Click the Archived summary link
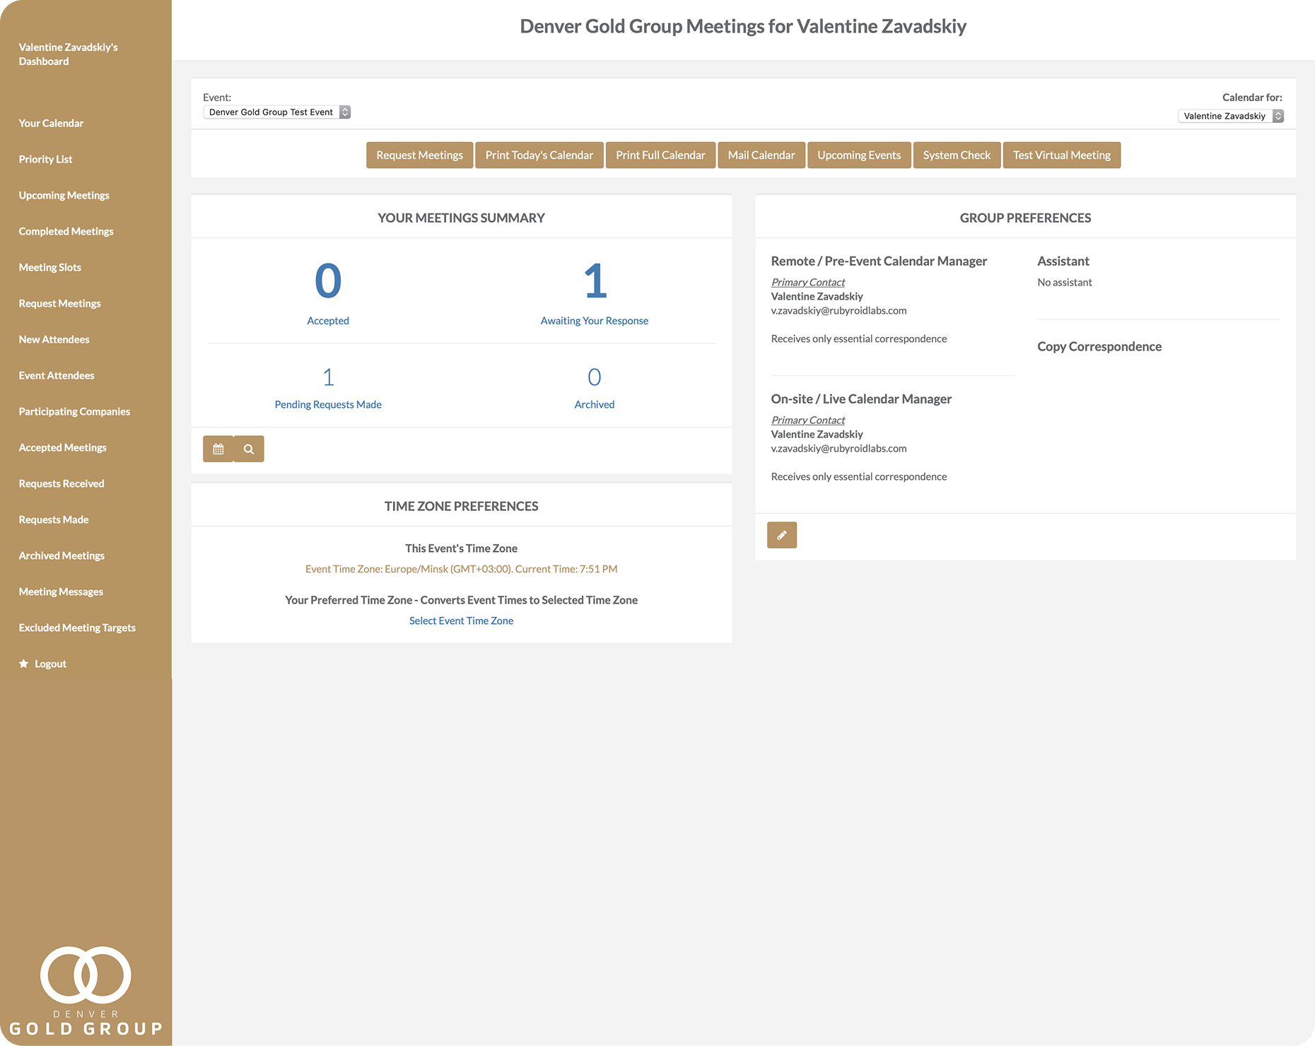 click(595, 404)
